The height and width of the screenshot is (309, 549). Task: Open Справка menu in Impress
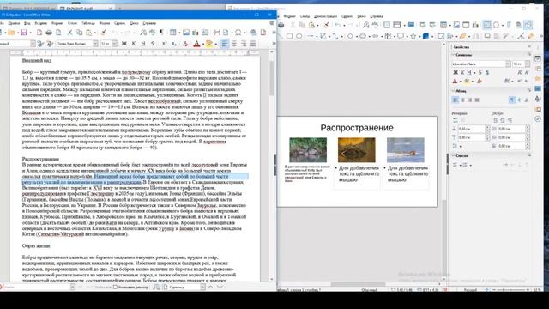(x=377, y=16)
